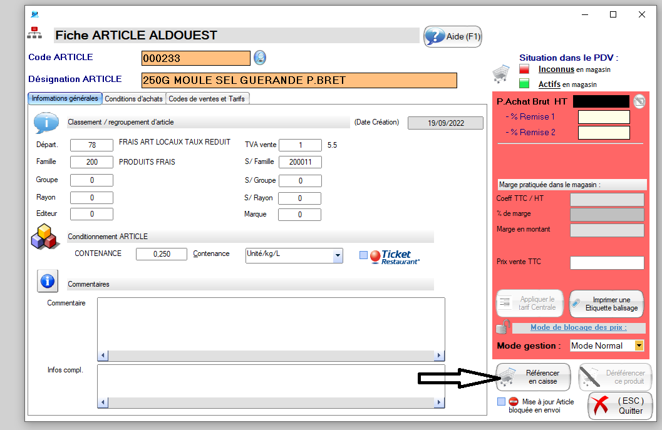Click the colored cubes Conditionnement icon

45,238
